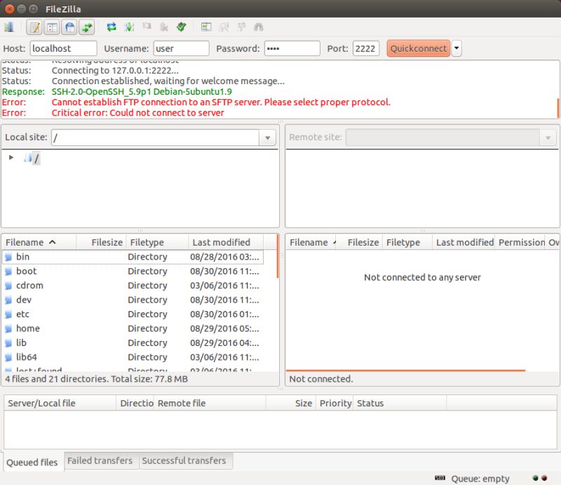The image size is (561, 485).
Task: Open the Successful transfers tab
Action: coord(186,461)
